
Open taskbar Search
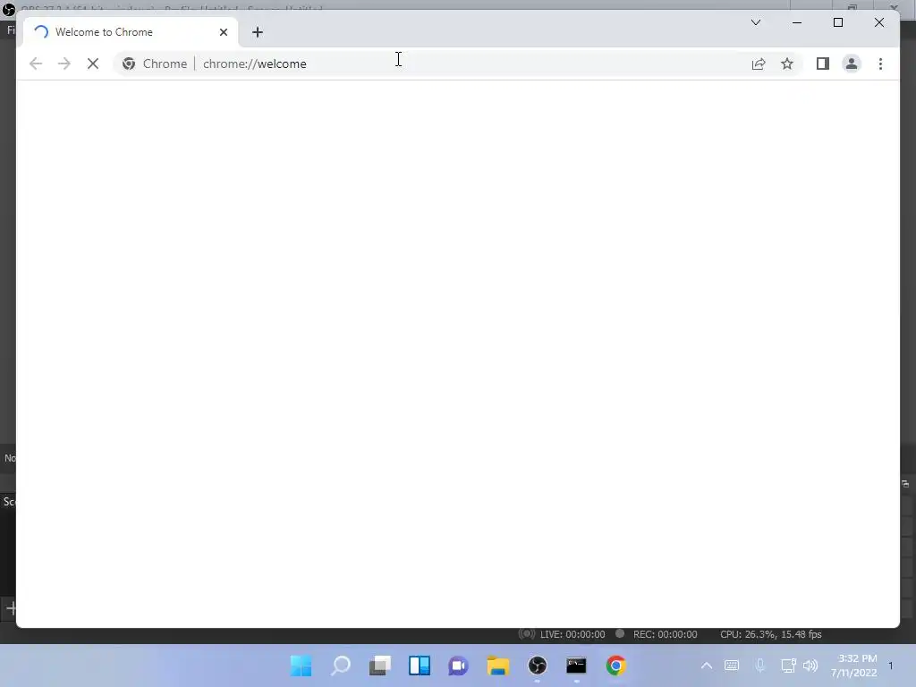pos(341,666)
